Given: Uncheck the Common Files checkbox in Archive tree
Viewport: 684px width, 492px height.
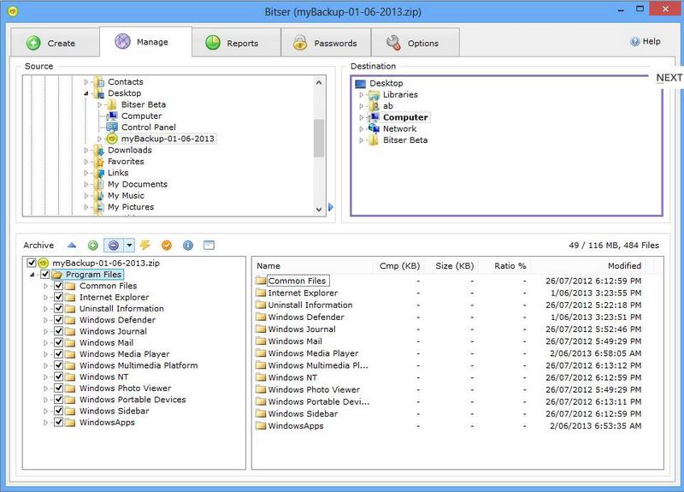Looking at the screenshot, I should click(58, 286).
